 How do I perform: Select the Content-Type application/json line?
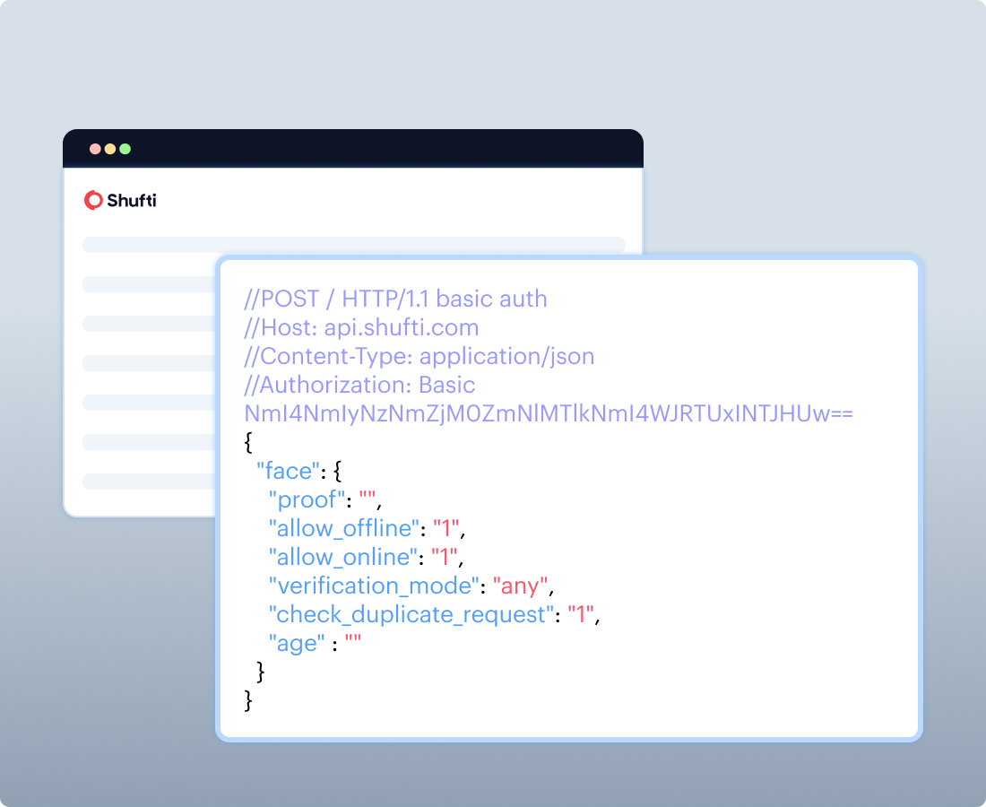point(419,356)
